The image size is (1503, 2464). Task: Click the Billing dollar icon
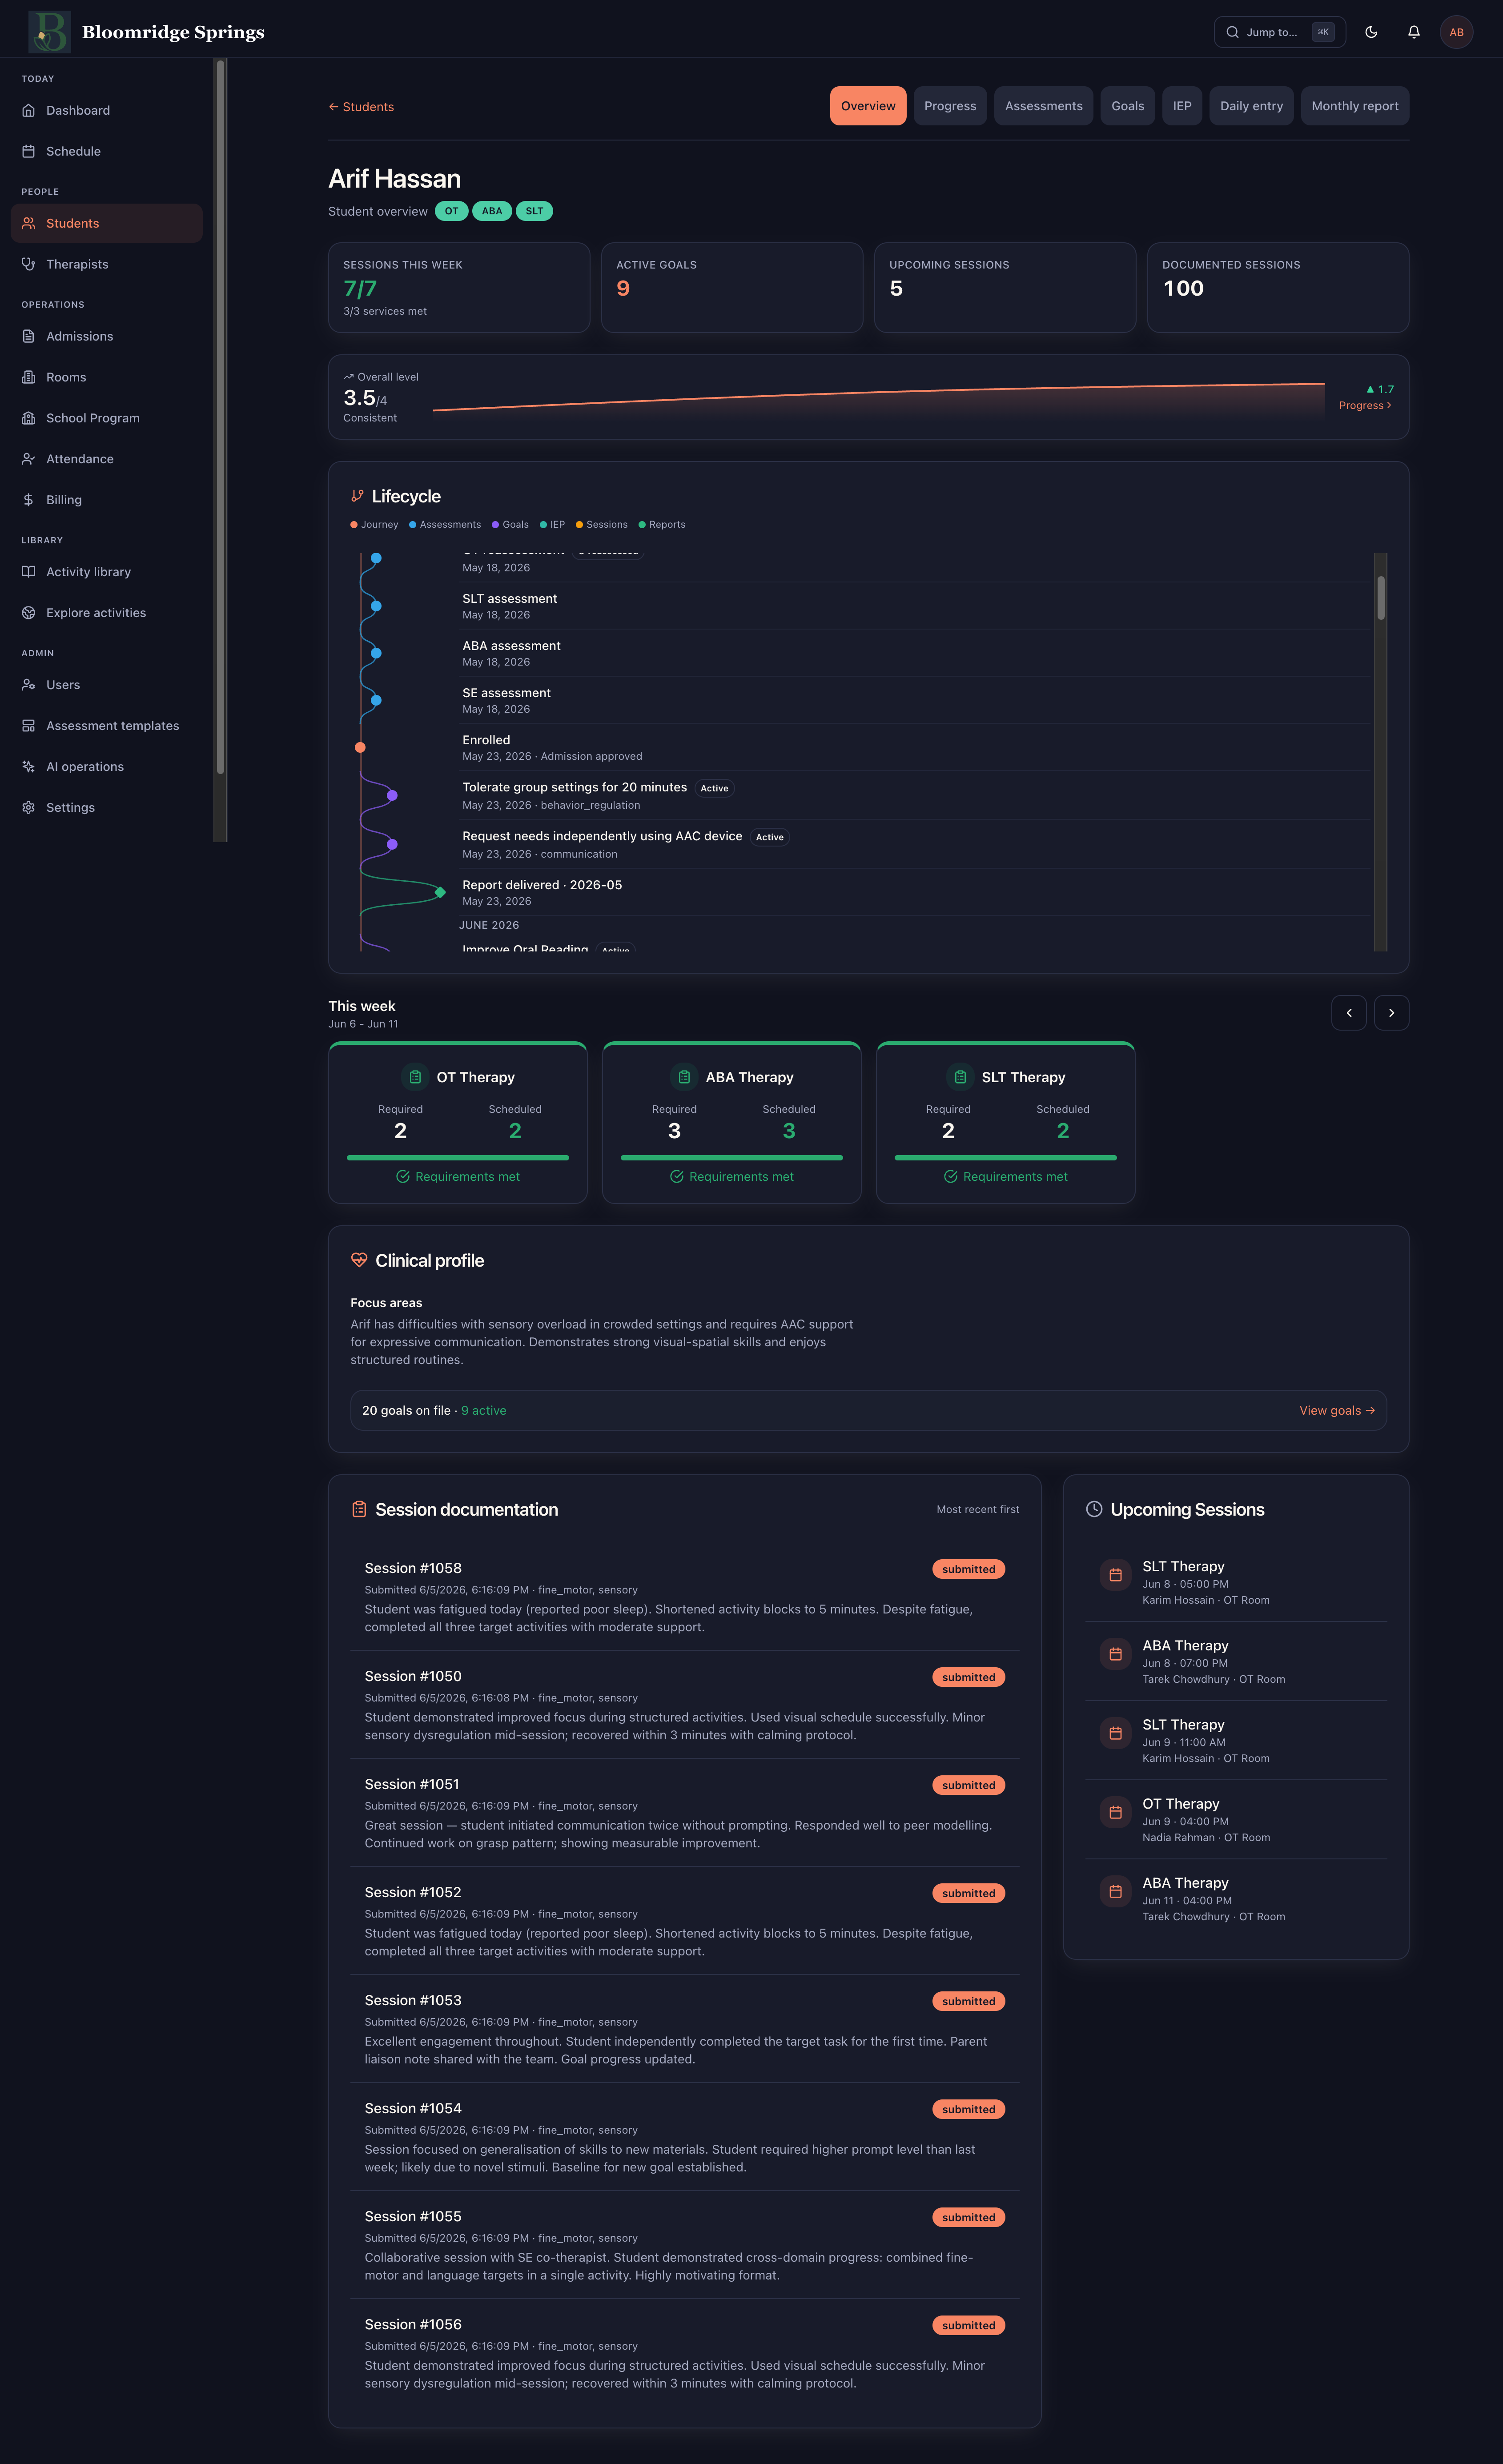pos(28,500)
